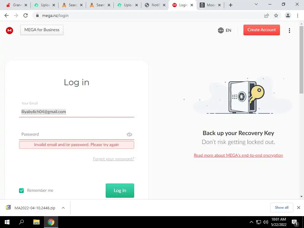Viewport: 304px width, 228px height.
Task: Open network status tray icon
Action: tap(259, 222)
